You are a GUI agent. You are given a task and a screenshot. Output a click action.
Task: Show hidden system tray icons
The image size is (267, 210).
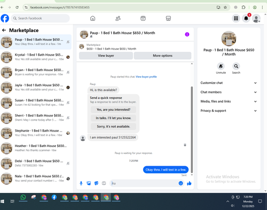click(x=227, y=201)
